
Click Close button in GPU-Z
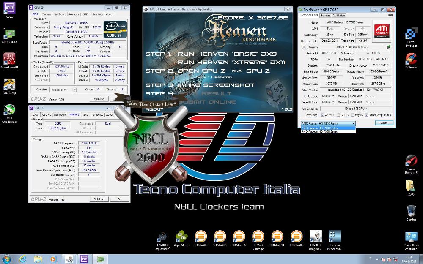[384, 123]
